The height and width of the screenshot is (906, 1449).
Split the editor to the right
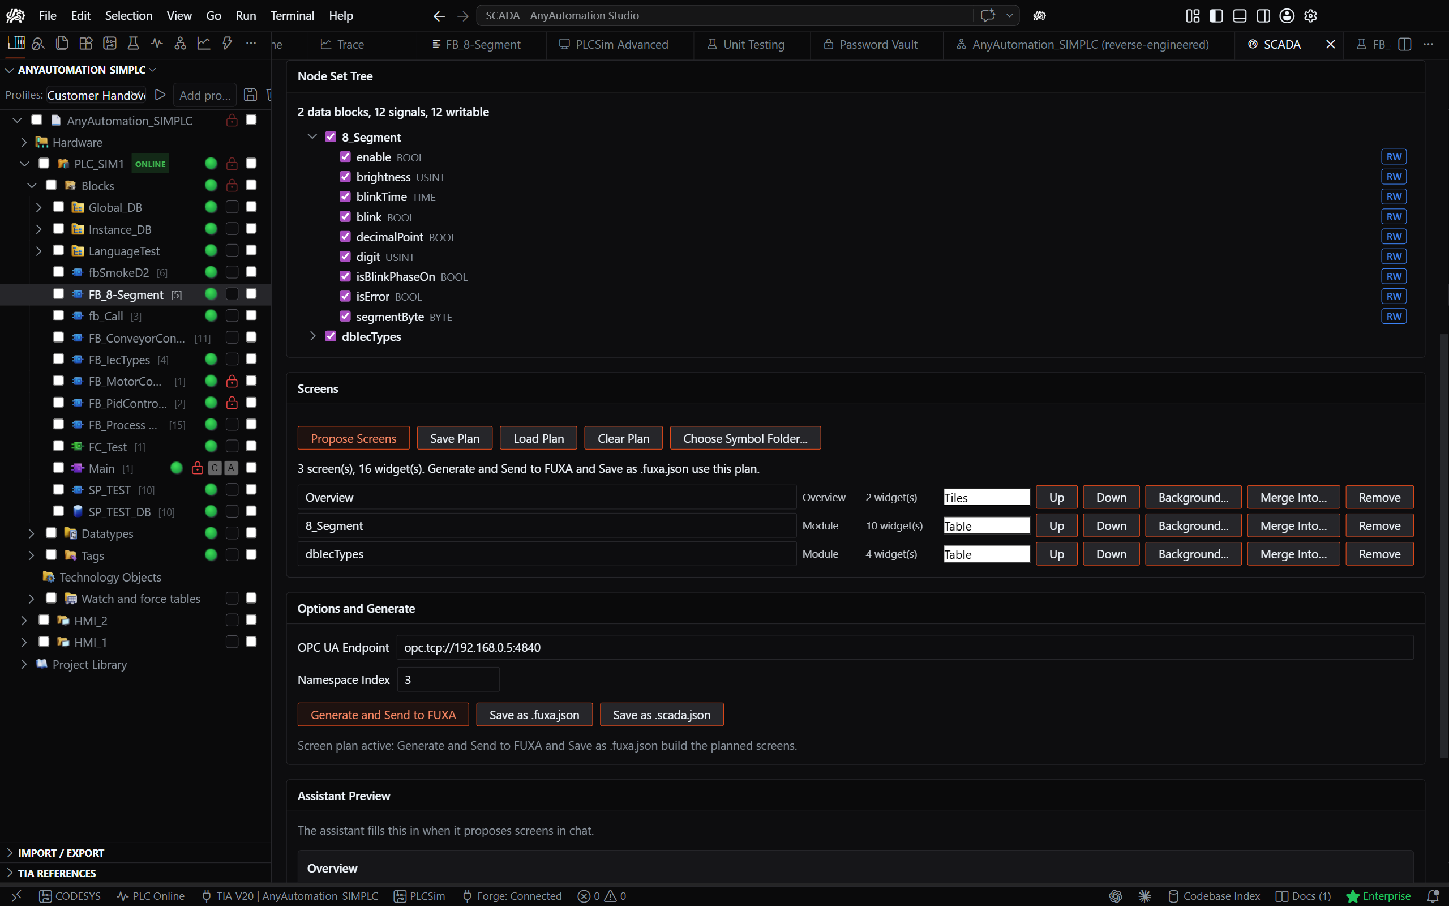(x=1405, y=44)
